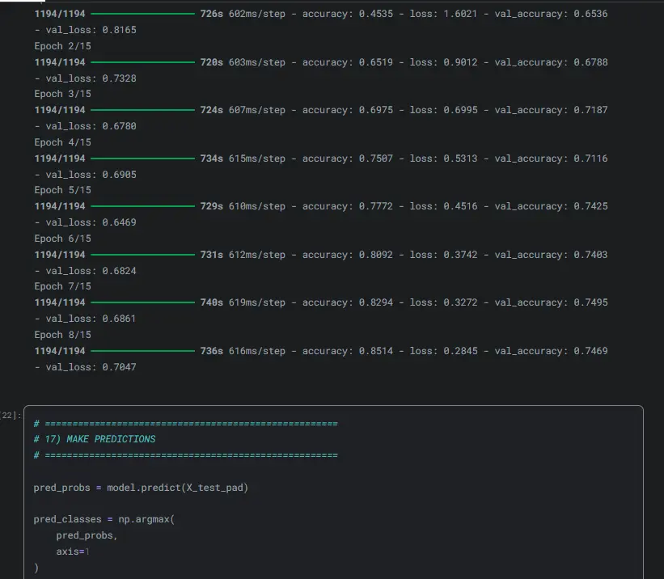Click the 'accuracy: 0.4535' metric

pos(348,14)
